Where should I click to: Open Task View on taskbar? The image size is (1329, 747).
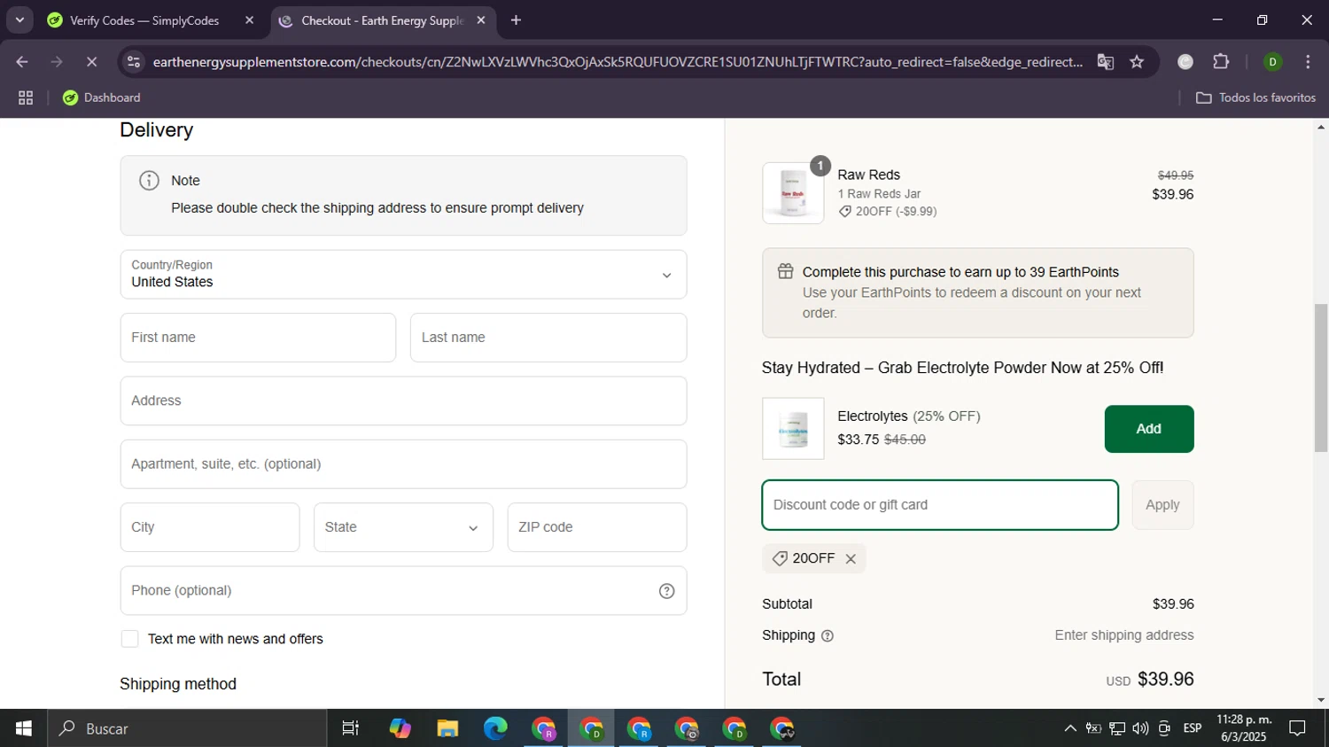(x=351, y=728)
